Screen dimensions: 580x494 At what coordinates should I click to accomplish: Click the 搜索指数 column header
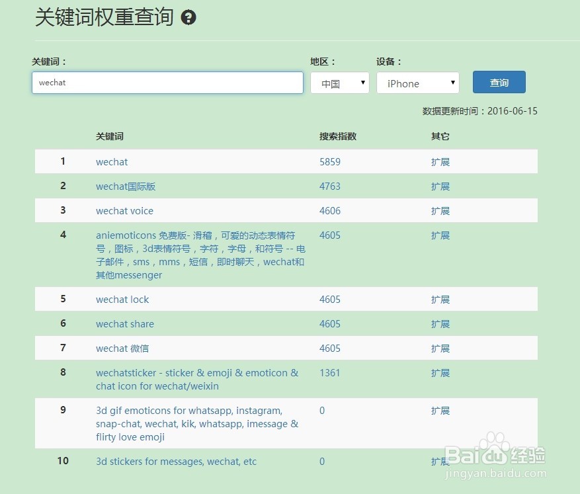pyautogui.click(x=338, y=136)
